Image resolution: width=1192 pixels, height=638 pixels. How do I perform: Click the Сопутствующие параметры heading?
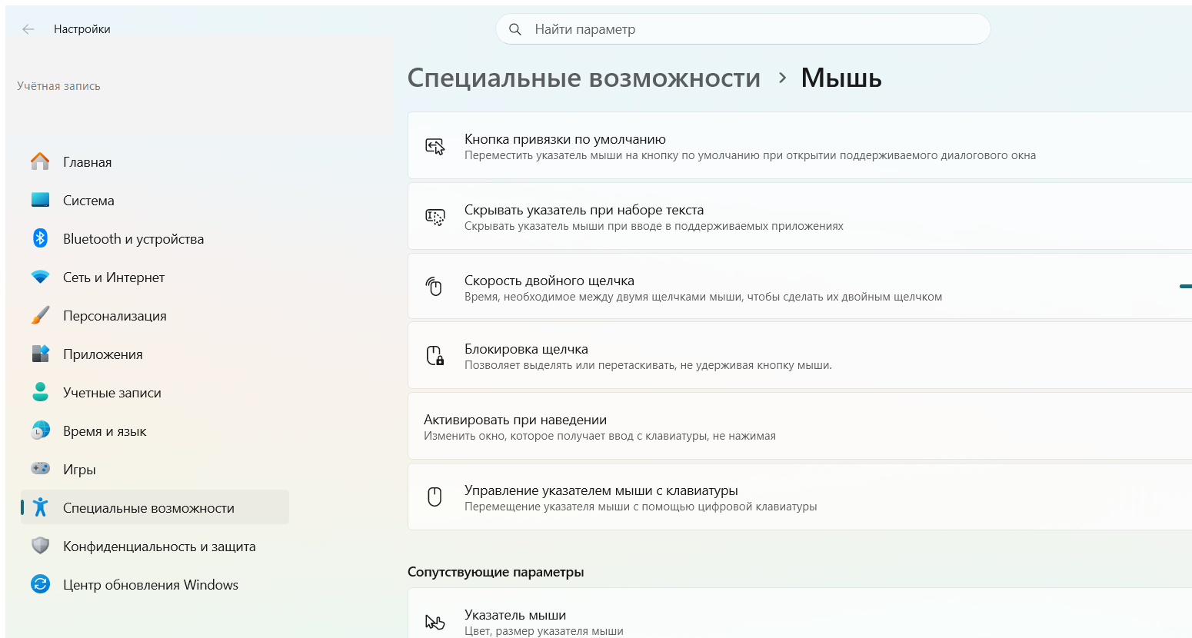[x=496, y=572]
